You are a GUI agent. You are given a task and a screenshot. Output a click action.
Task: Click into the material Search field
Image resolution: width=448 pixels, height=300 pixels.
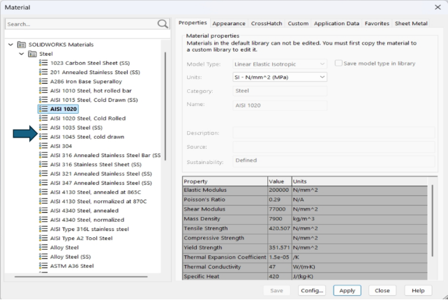(80, 24)
